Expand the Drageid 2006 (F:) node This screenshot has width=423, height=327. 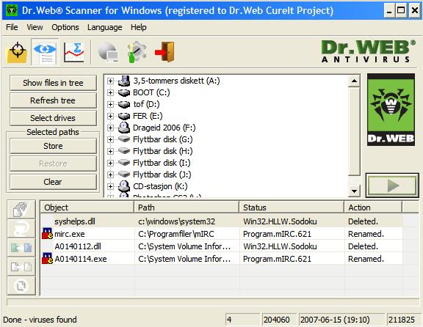[110, 128]
